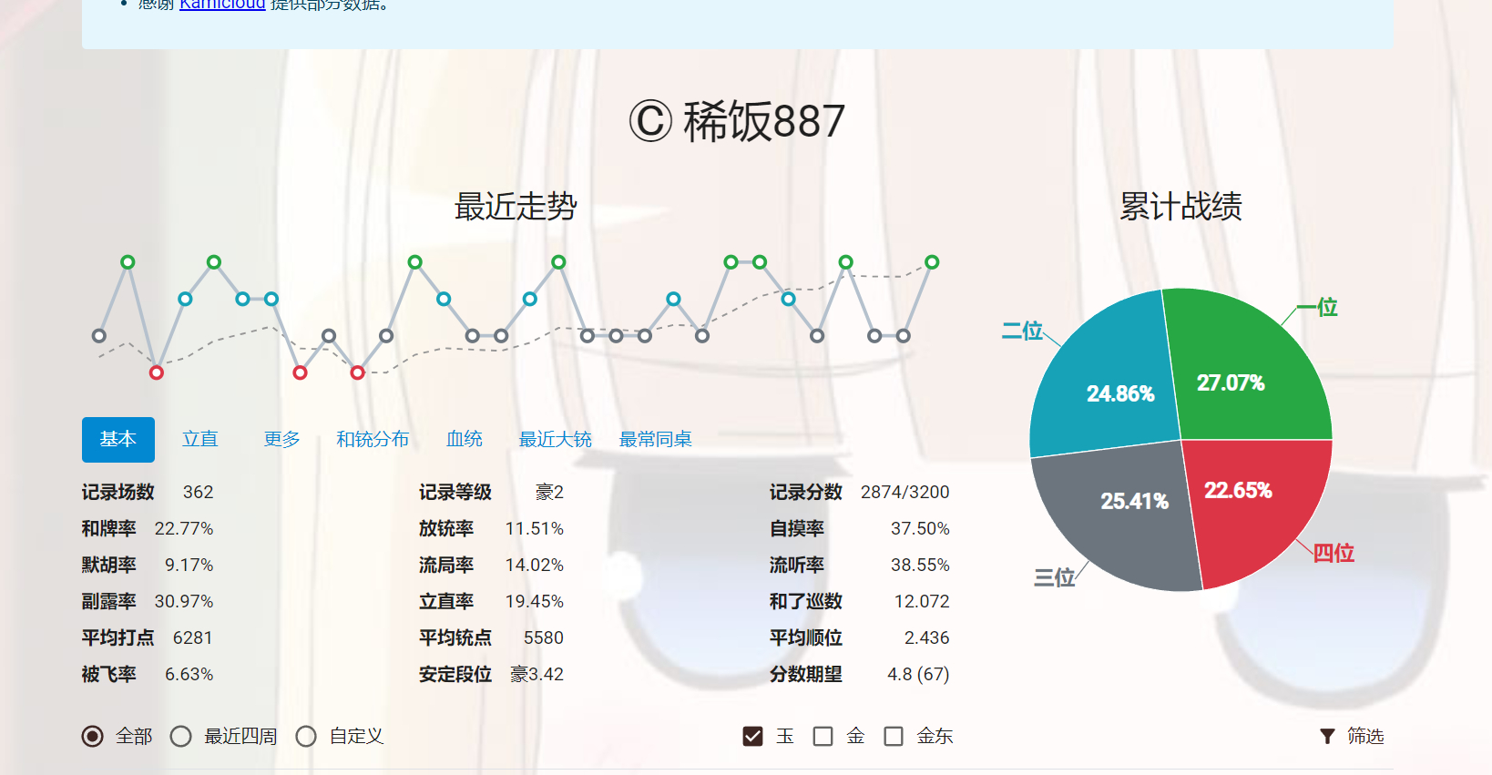Screen dimensions: 1492x775
Task: Open the 最常同桌 tab
Action: point(656,440)
